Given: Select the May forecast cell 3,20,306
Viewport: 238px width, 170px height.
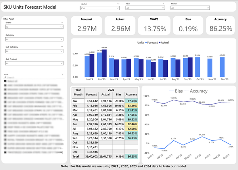Looking at the screenshot, I should point(92,120).
